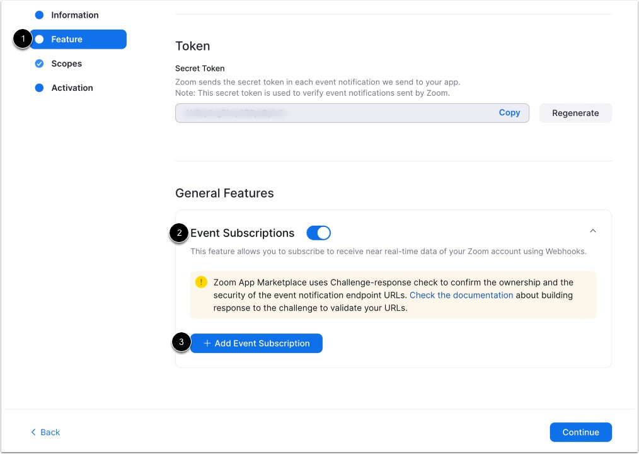Open the Check the documentation link
This screenshot has height=454, width=639.
tap(461, 295)
